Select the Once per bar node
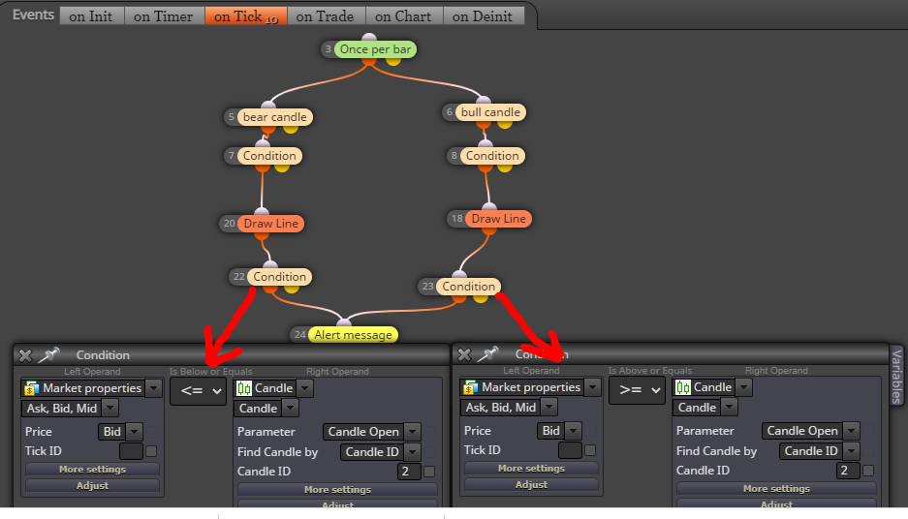 375,49
